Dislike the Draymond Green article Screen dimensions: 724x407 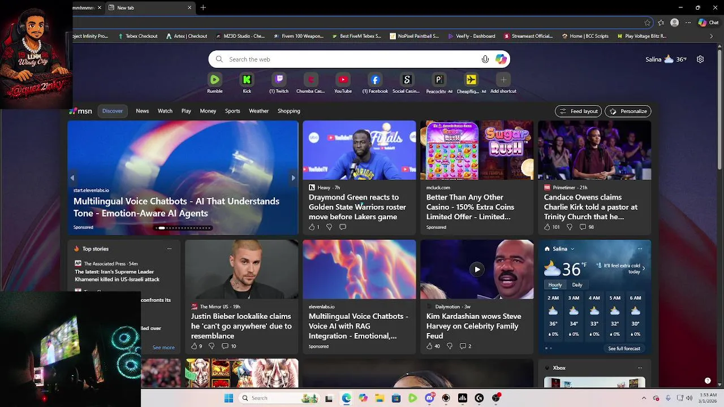[x=329, y=227]
